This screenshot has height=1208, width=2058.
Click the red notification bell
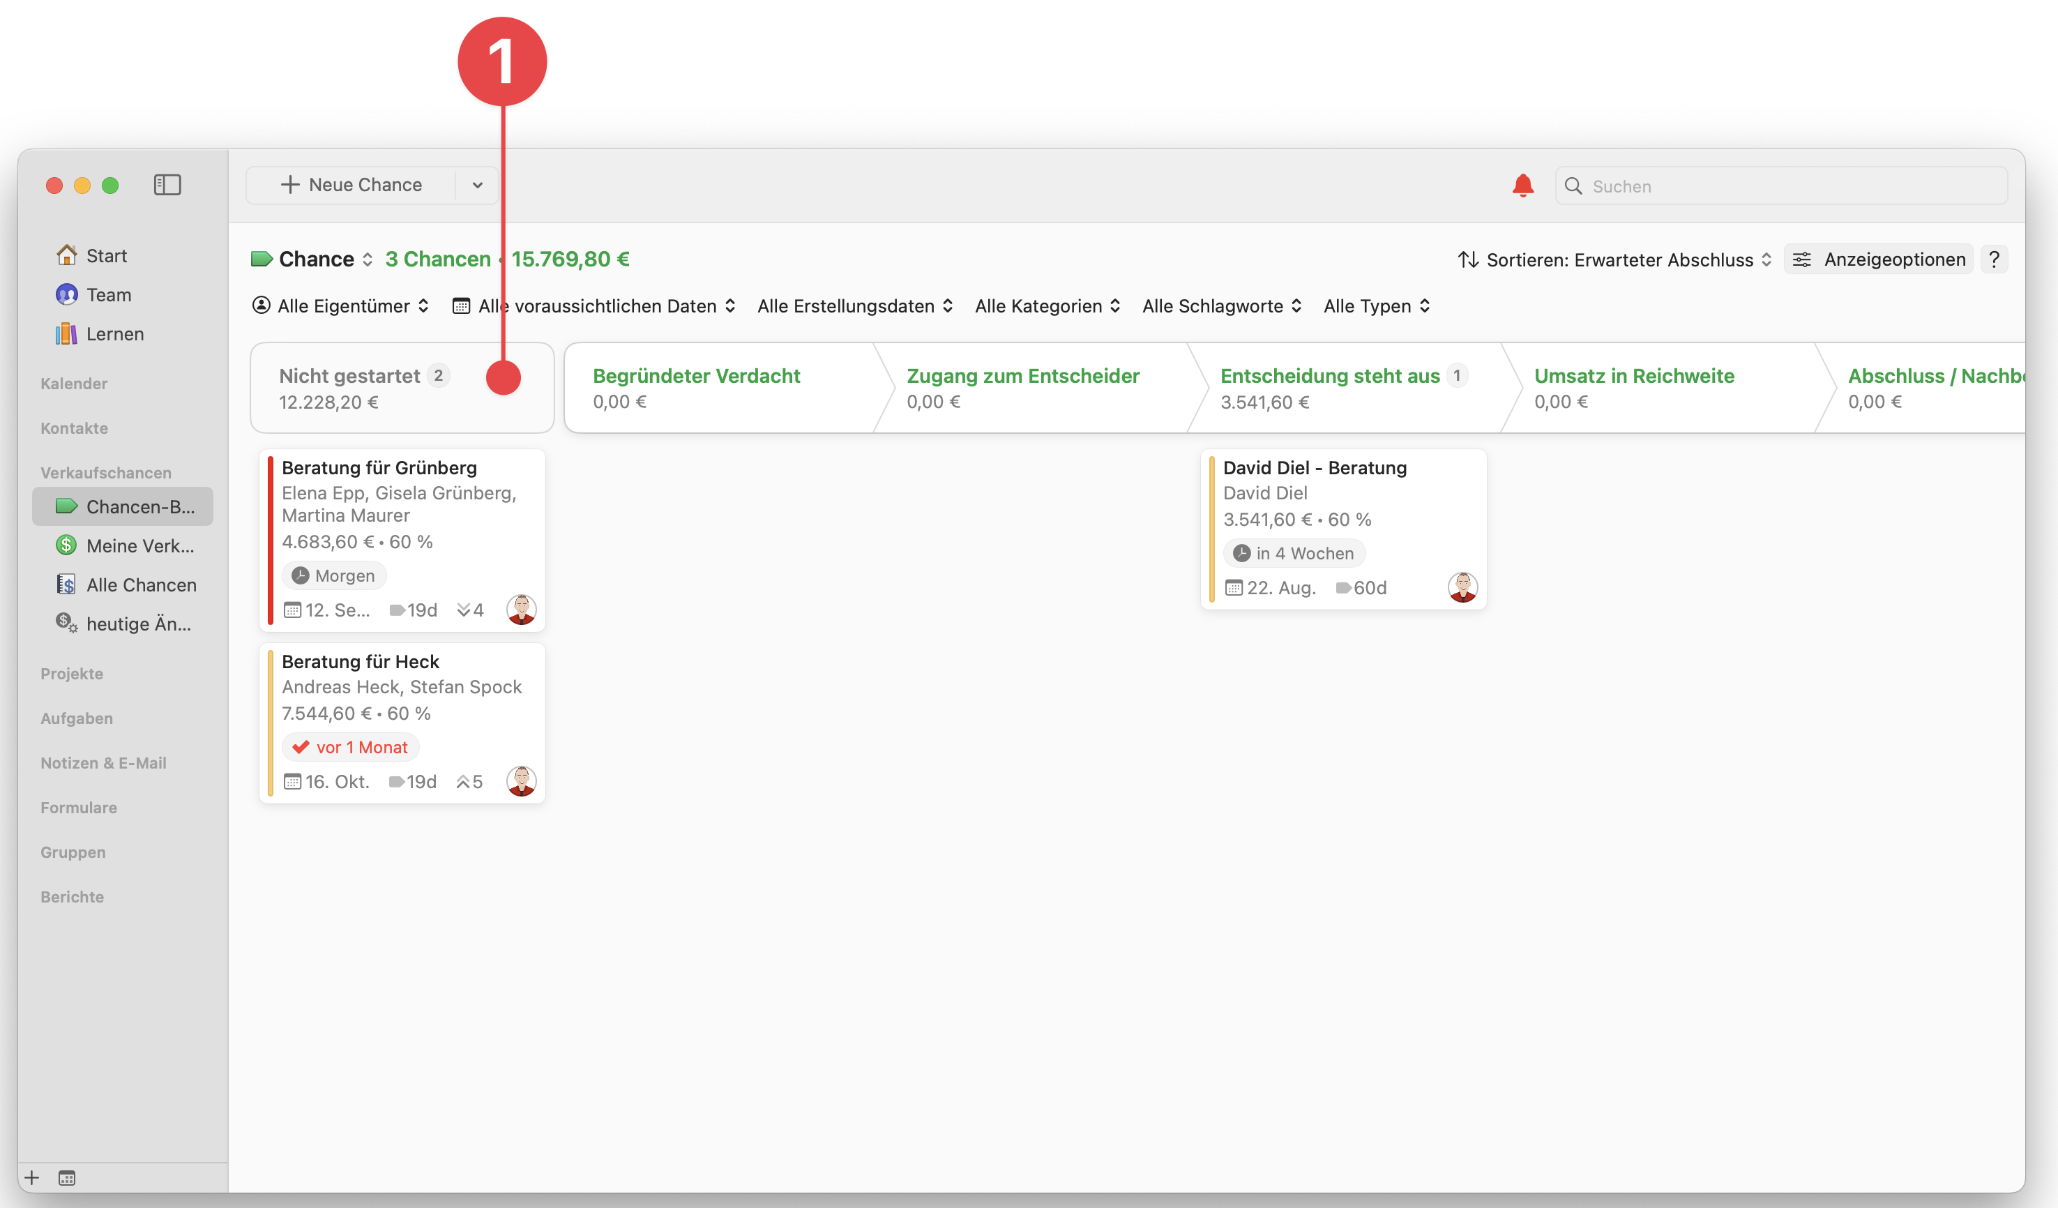tap(1522, 186)
